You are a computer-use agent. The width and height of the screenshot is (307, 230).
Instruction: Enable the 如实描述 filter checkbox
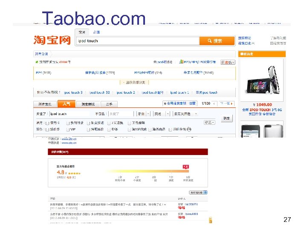[88, 123]
